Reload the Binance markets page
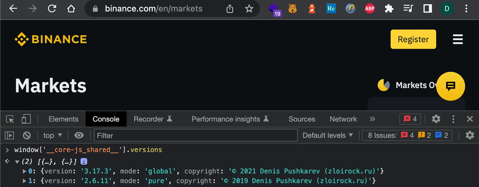 52,8
